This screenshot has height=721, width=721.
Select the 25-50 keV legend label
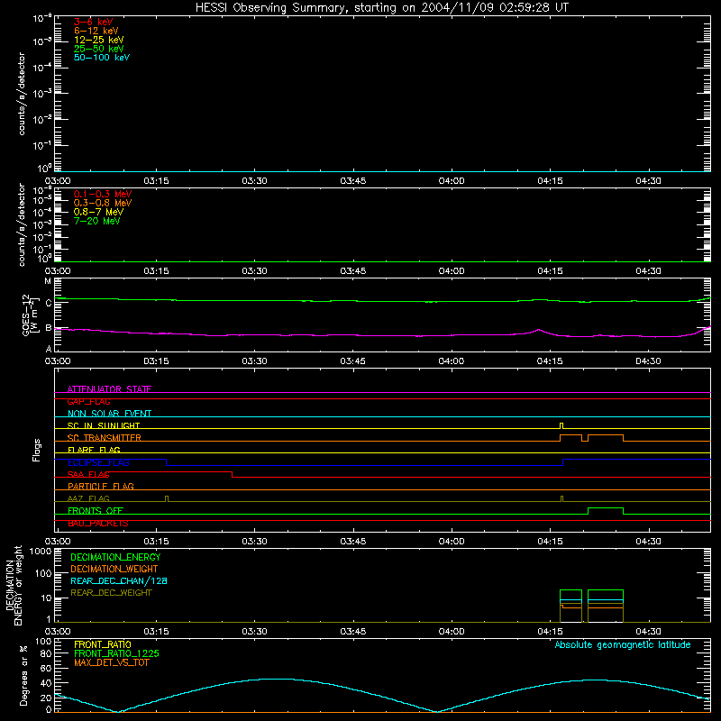[x=99, y=49]
